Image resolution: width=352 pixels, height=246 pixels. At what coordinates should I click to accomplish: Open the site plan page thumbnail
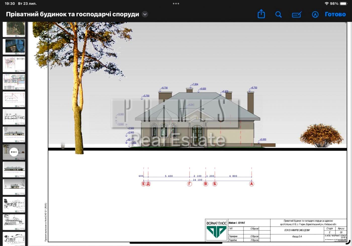(14, 64)
